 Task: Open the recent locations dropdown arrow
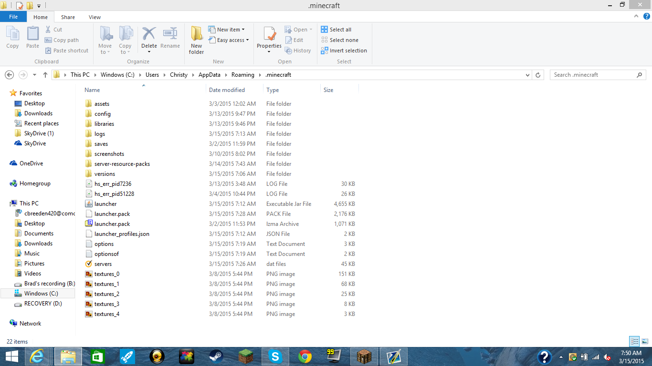point(34,75)
